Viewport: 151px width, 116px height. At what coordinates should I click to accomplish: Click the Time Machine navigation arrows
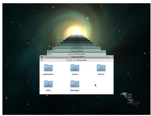pos(130,99)
